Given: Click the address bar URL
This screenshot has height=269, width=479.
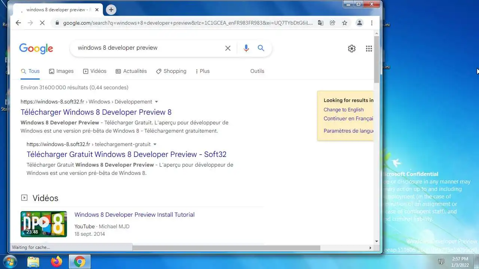Looking at the screenshot, I should click(188, 23).
